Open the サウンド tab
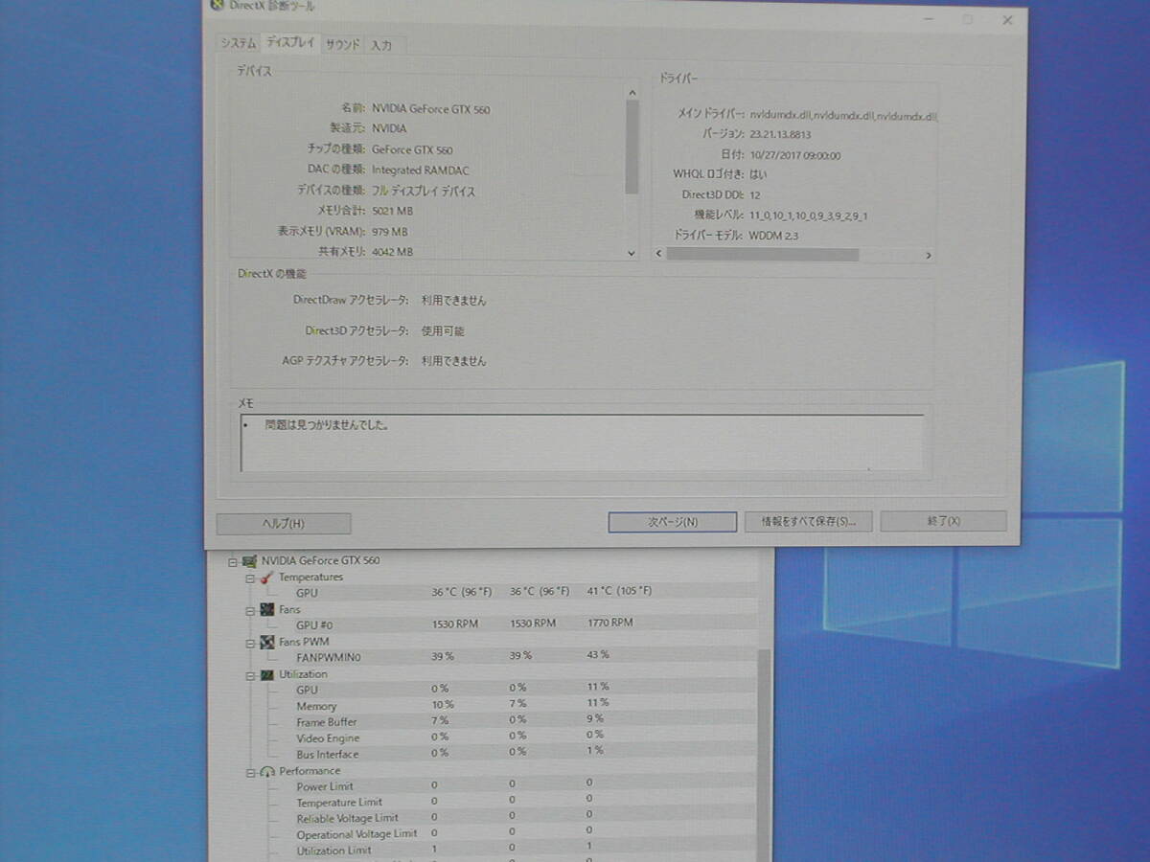 click(342, 44)
